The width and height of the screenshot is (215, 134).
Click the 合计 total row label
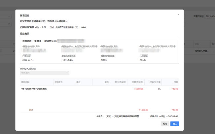click(x=31, y=110)
